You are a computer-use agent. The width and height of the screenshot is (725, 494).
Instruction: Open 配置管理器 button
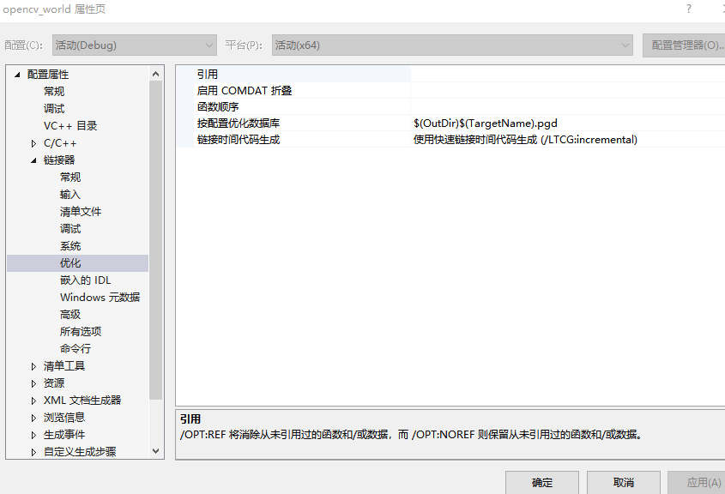tap(685, 45)
